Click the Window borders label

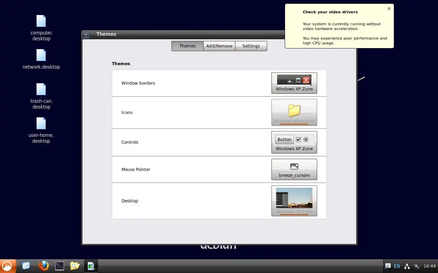tap(138, 83)
